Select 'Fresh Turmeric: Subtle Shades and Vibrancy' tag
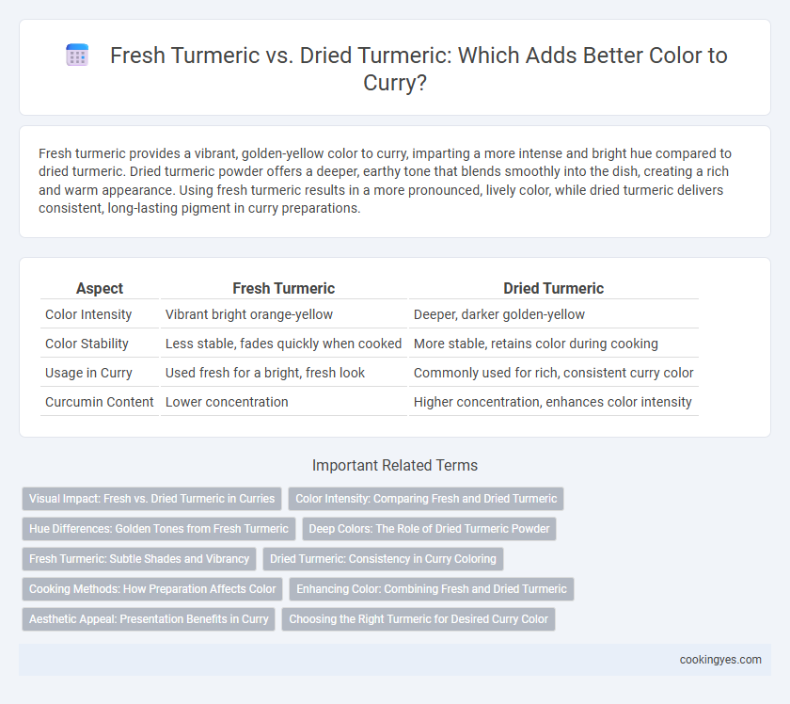Screen dimensions: 790x704 click(x=139, y=559)
